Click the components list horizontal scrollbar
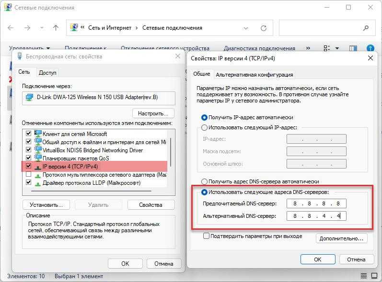 (91, 191)
